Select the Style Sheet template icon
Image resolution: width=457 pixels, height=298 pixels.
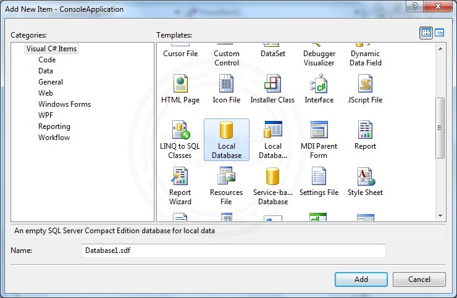pos(365,177)
